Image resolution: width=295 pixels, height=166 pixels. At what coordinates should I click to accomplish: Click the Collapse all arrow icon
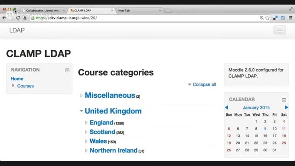click(189, 84)
